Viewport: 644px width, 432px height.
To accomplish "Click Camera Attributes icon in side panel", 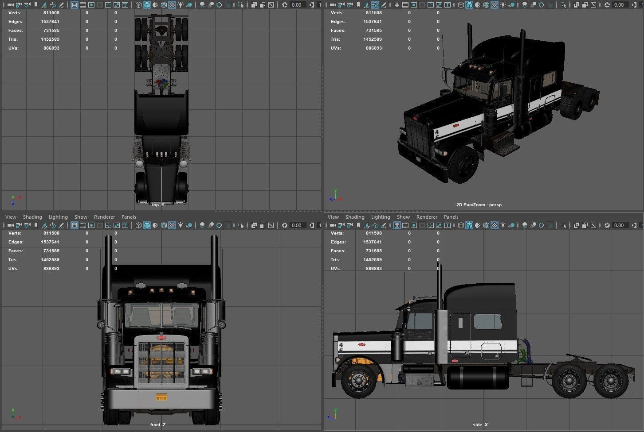I will (x=349, y=225).
